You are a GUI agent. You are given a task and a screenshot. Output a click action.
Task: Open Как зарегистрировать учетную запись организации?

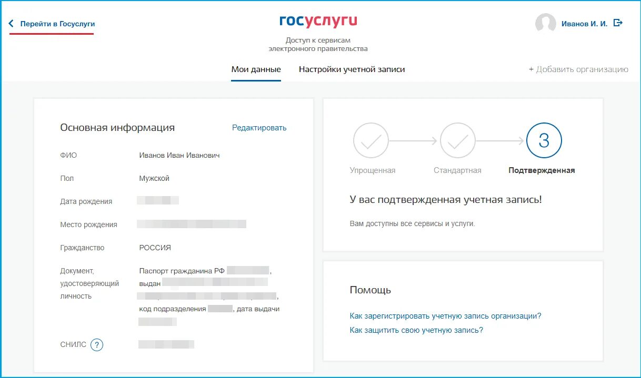[445, 316]
